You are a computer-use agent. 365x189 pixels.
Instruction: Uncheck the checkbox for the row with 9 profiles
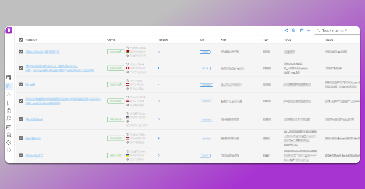21,138
